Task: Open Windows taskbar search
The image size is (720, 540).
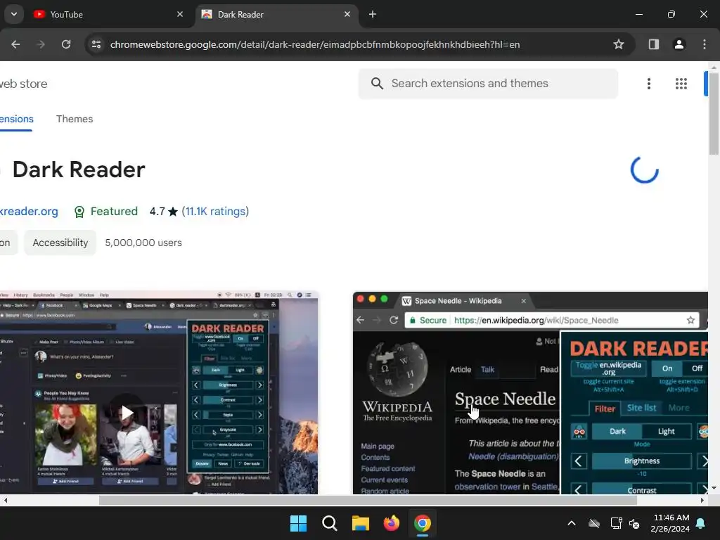Action: [x=329, y=523]
